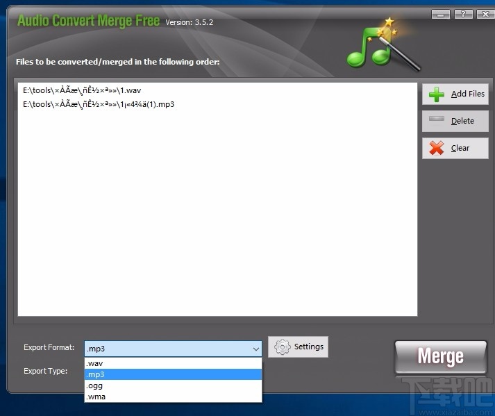Choose .ogg from the format list
Image resolution: width=495 pixels, height=416 pixels.
tap(173, 385)
